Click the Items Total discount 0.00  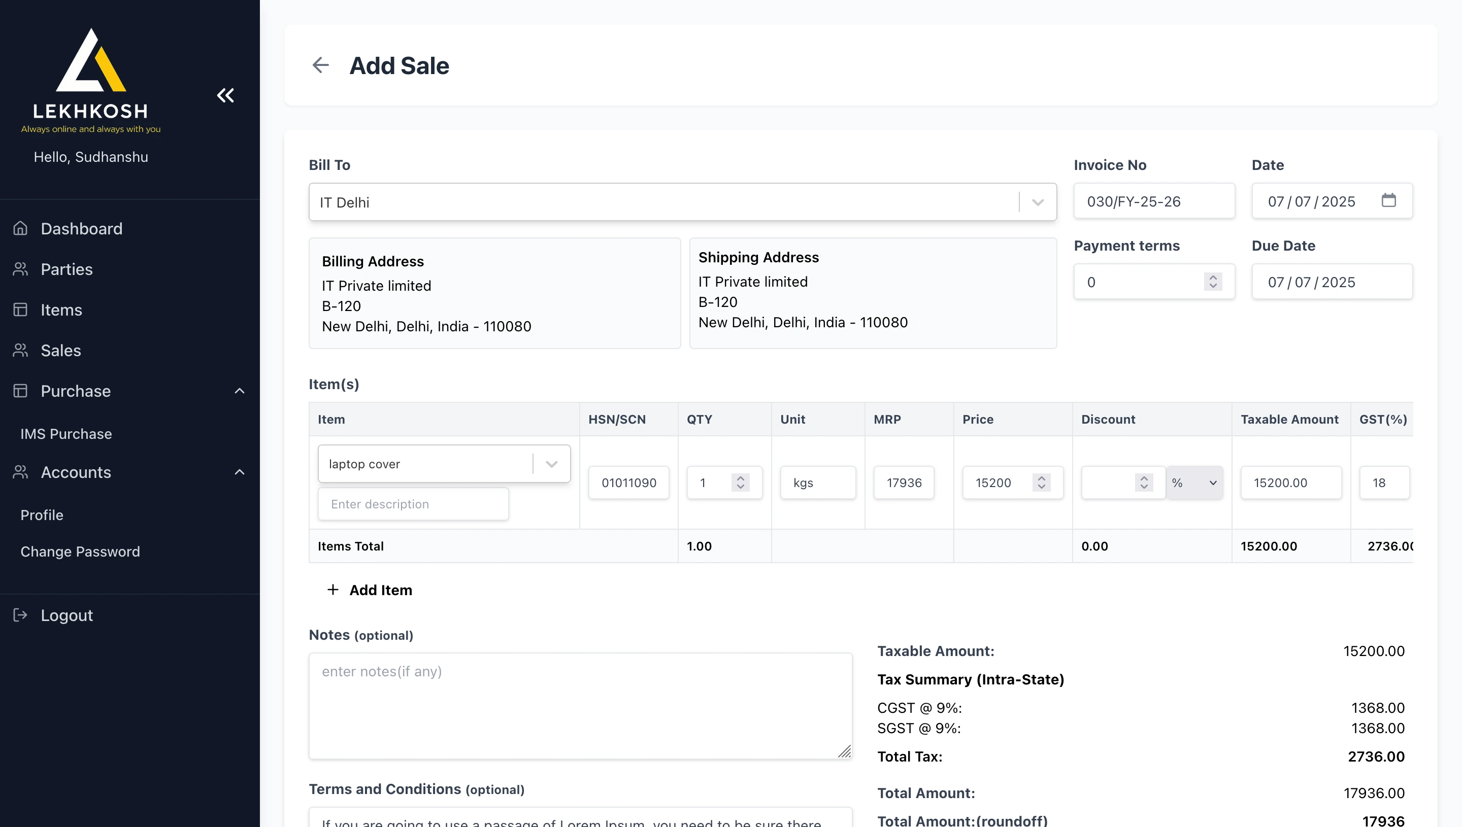tap(1094, 546)
